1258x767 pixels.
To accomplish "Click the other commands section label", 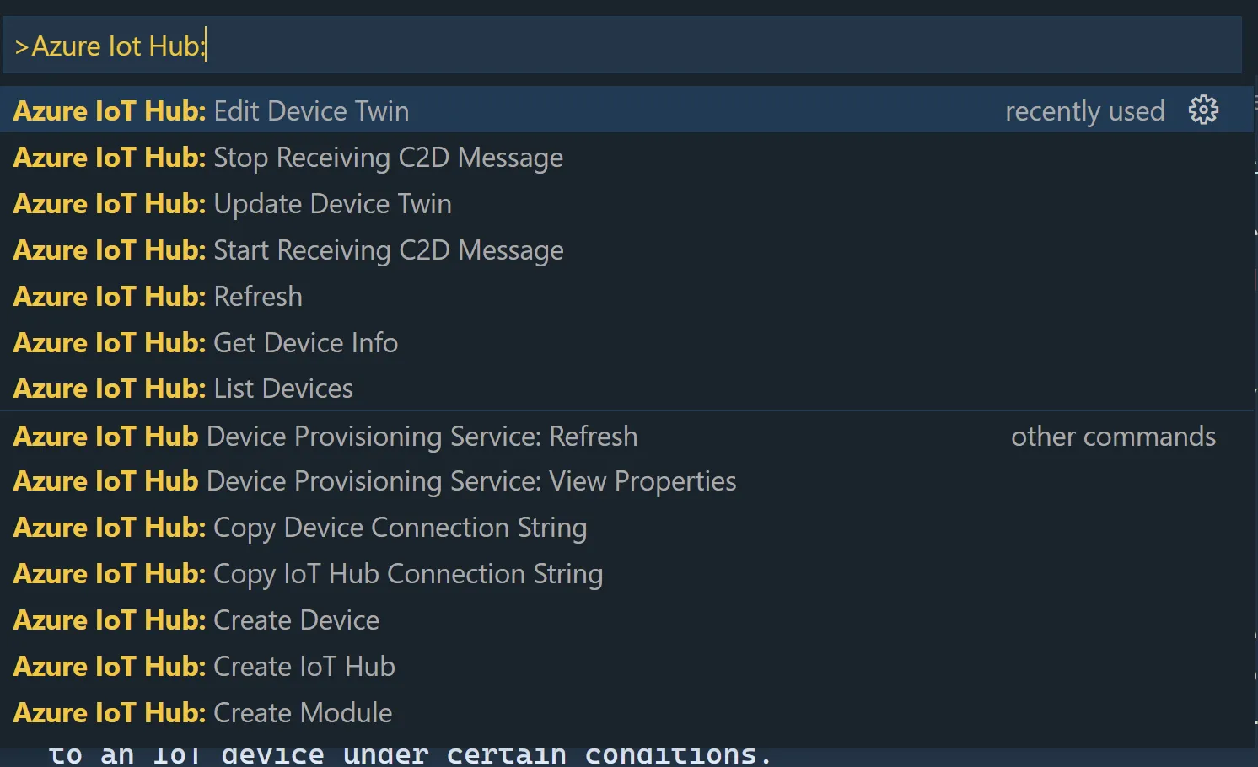I will [x=1113, y=436].
